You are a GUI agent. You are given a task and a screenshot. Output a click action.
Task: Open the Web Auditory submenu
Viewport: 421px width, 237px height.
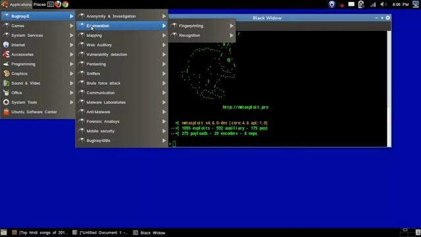[122, 45]
